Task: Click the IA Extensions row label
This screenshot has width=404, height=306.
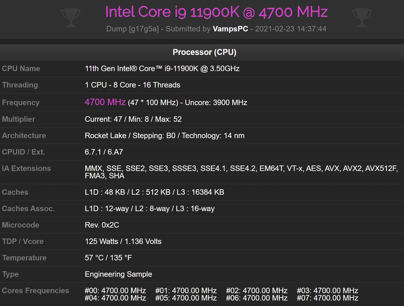Action: (x=26, y=169)
